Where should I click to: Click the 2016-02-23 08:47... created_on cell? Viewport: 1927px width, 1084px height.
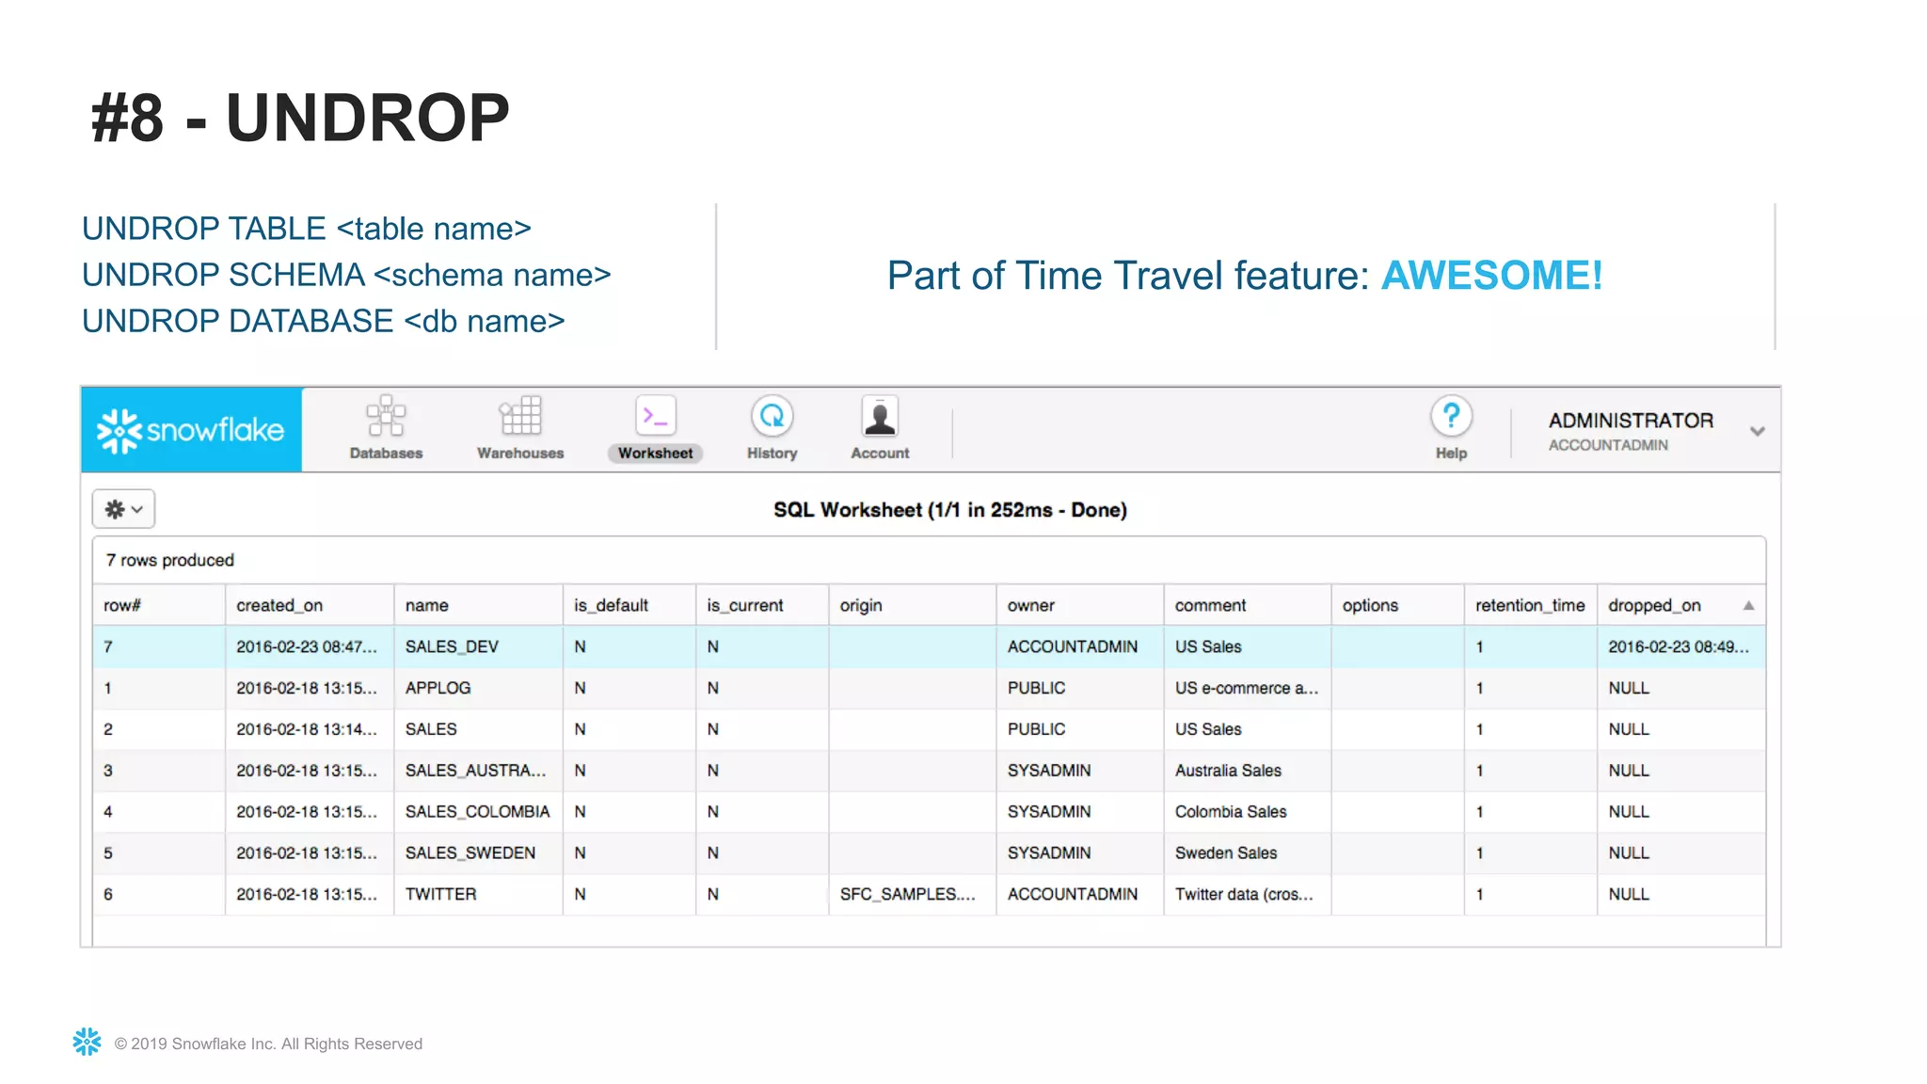[x=310, y=646]
